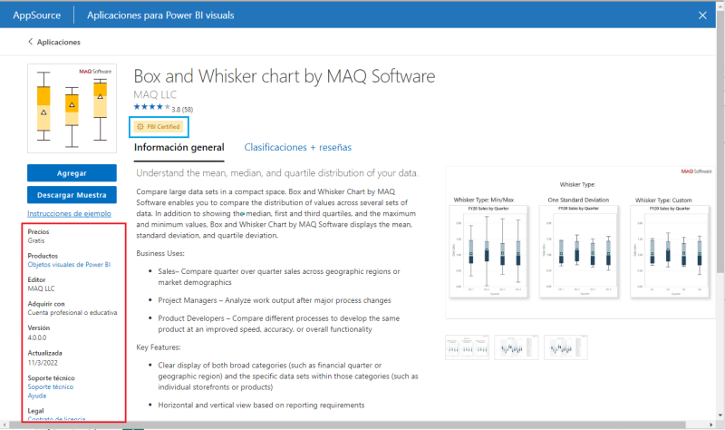Open Objetos visuales de Power BI link
The width and height of the screenshot is (725, 430).
pos(69,265)
